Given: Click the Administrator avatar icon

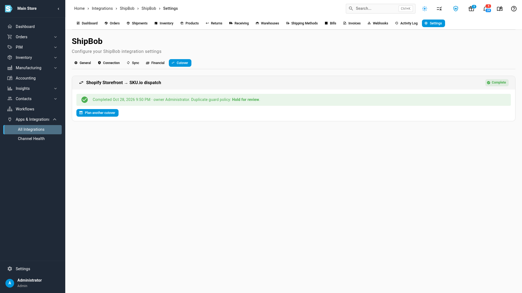Looking at the screenshot, I should click(x=10, y=283).
